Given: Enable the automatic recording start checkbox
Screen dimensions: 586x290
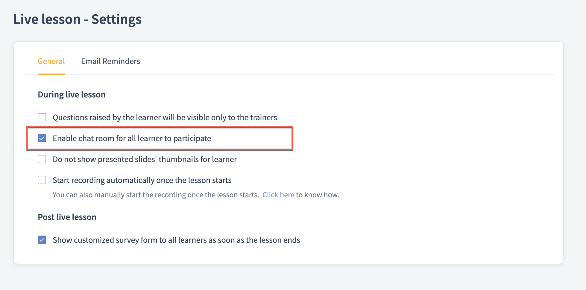Looking at the screenshot, I should click(42, 180).
